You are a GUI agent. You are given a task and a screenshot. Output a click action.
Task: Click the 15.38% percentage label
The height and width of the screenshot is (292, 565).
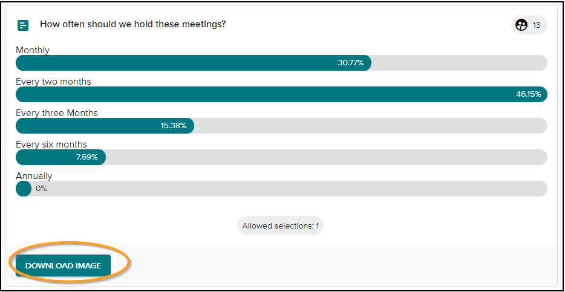[x=174, y=126]
